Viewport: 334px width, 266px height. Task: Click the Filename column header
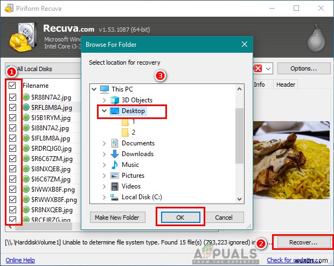click(x=36, y=86)
